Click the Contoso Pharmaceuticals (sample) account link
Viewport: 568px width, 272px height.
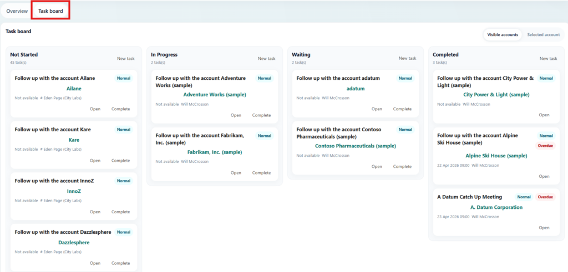click(x=356, y=146)
